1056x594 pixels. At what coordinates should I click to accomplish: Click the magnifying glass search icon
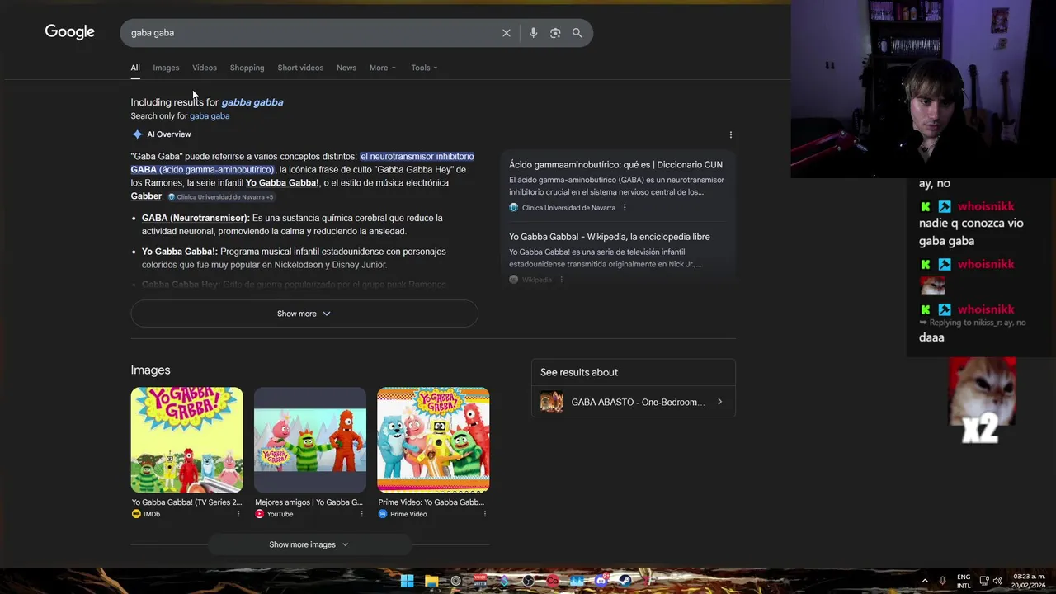point(577,33)
